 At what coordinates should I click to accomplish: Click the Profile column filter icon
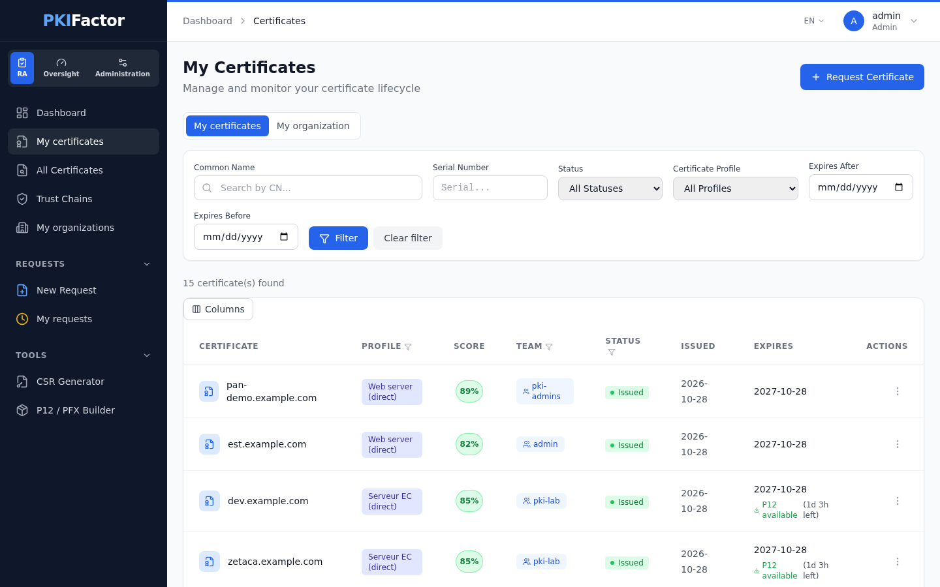408,347
